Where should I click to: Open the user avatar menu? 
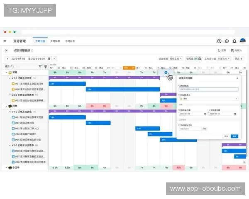tap(243, 41)
